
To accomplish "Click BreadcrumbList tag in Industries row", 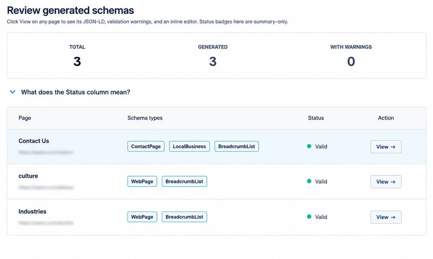I will (x=184, y=217).
